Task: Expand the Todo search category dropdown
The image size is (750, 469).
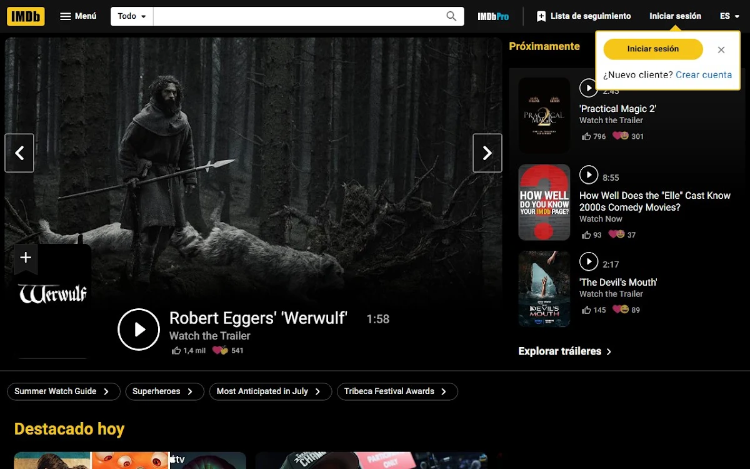Action: click(x=132, y=16)
